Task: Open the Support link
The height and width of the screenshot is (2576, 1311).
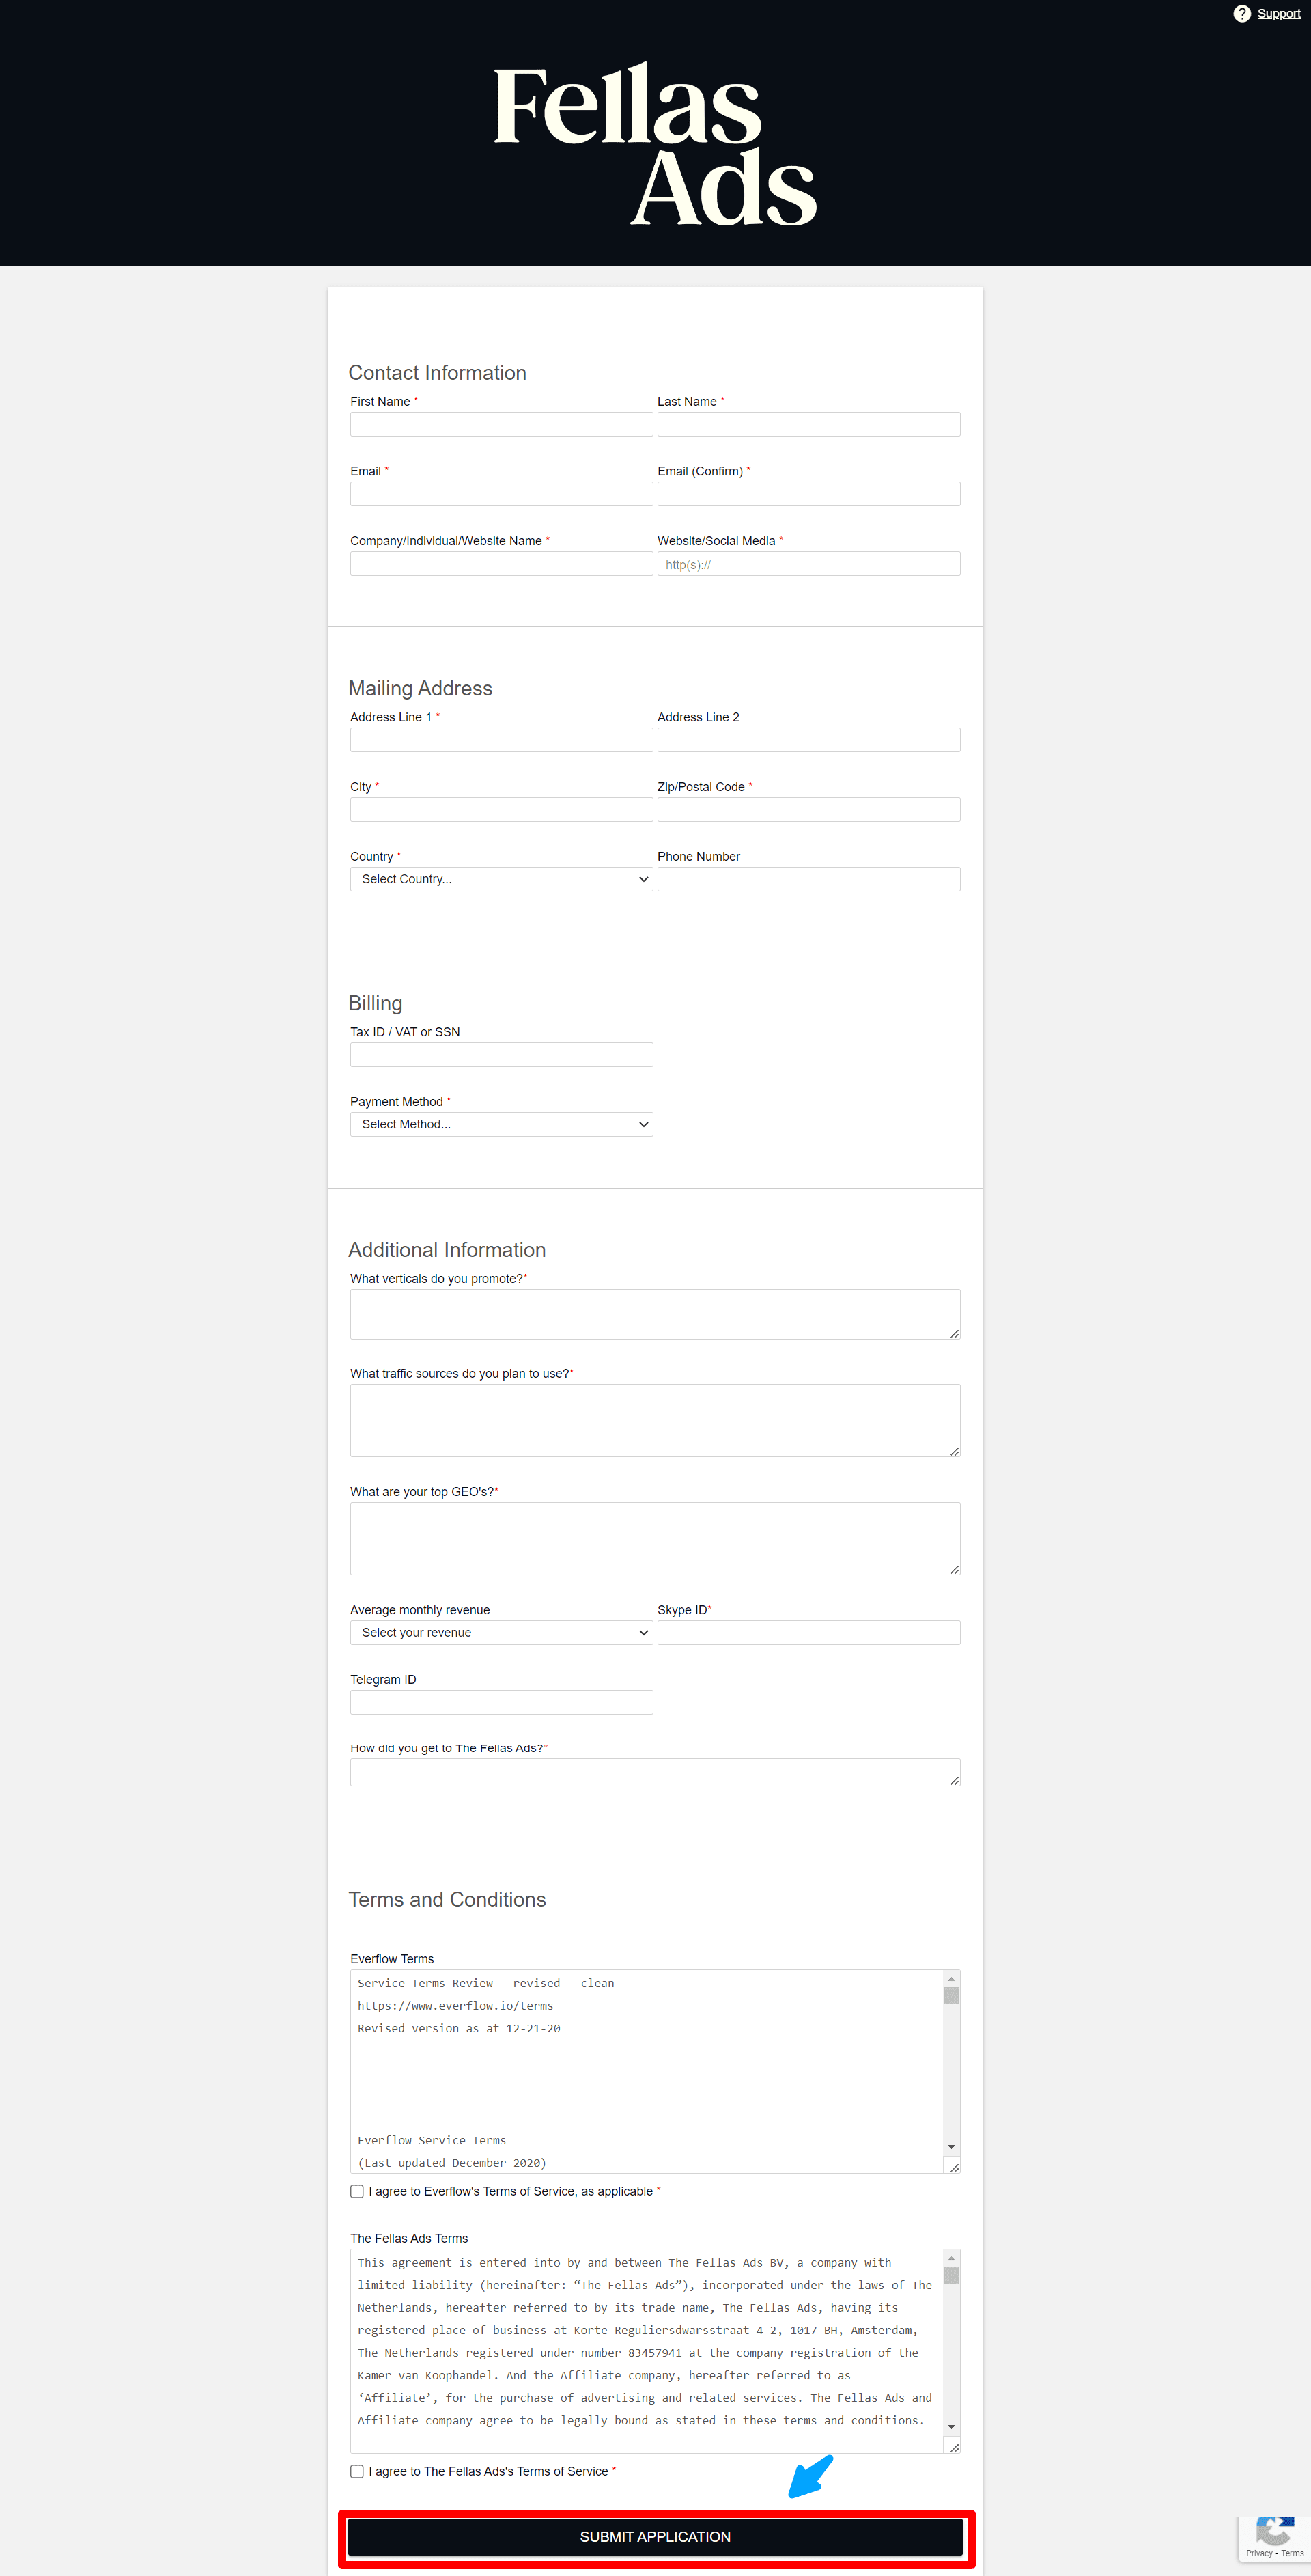Action: 1278,13
